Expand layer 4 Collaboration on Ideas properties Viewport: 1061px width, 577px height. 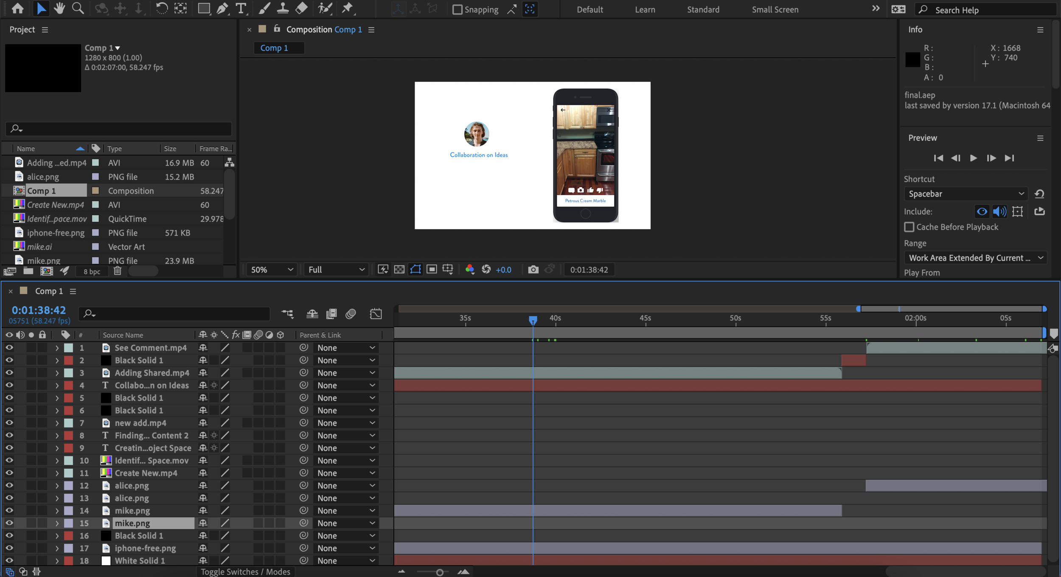[x=57, y=386]
